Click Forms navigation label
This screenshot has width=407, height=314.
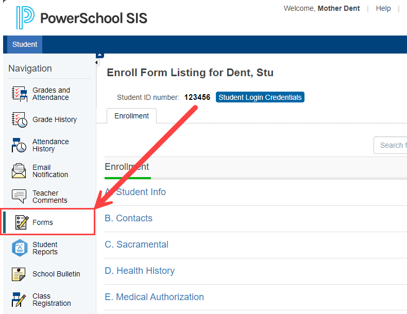(43, 222)
